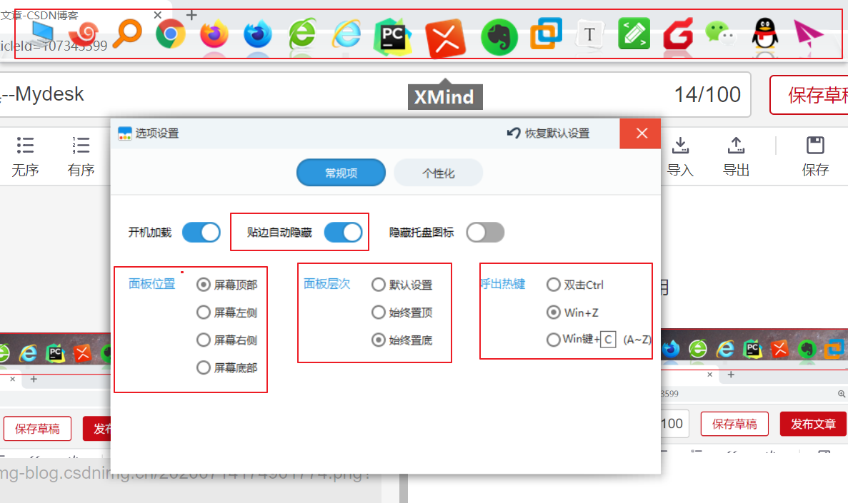Launch the green pencil editor icon
Image resolution: width=848 pixels, height=503 pixels.
pyautogui.click(x=634, y=34)
